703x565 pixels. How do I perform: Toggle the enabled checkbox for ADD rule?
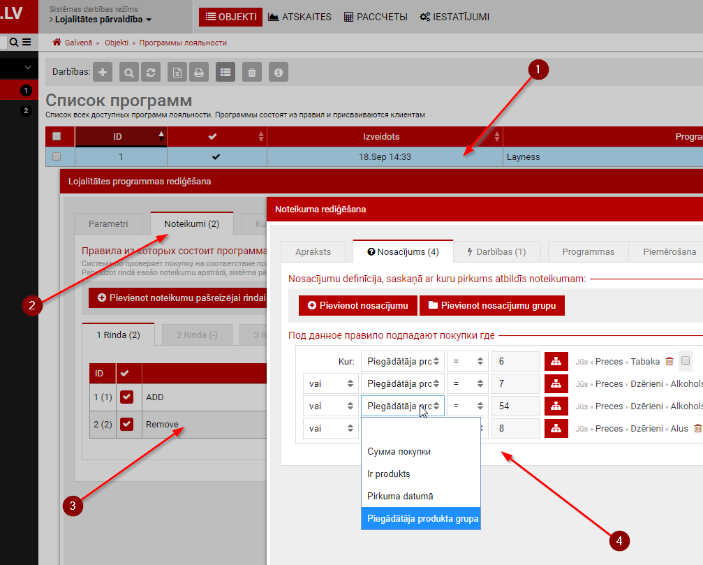pos(126,397)
